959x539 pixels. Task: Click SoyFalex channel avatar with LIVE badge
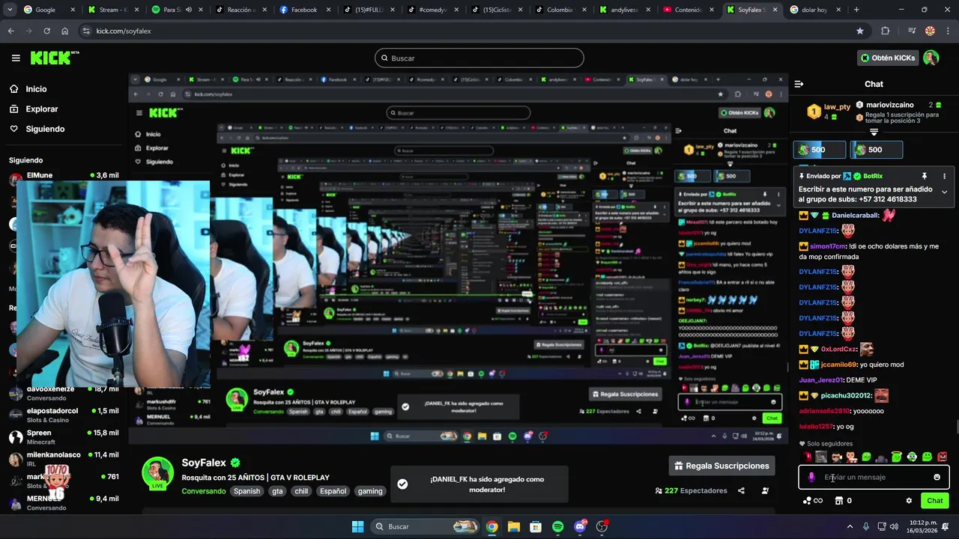158,473
